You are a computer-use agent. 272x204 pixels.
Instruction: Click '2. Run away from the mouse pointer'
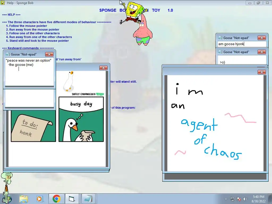(x=33, y=29)
